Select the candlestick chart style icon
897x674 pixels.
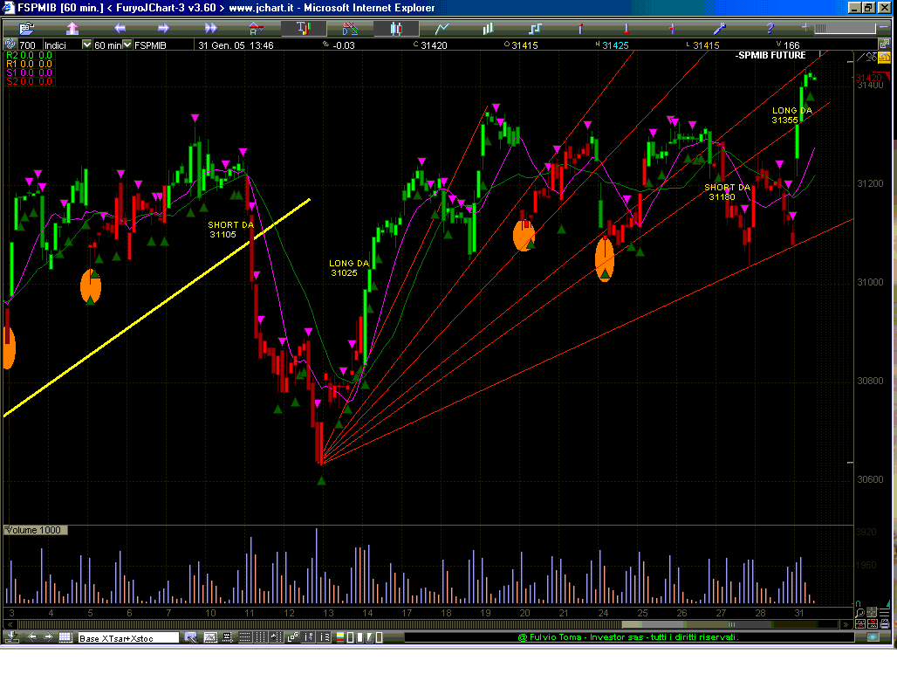(x=396, y=29)
